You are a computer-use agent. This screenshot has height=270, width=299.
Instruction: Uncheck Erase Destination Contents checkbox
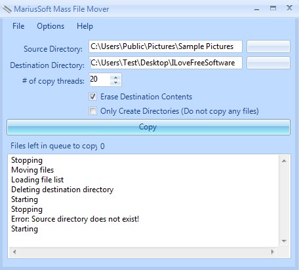coord(92,97)
